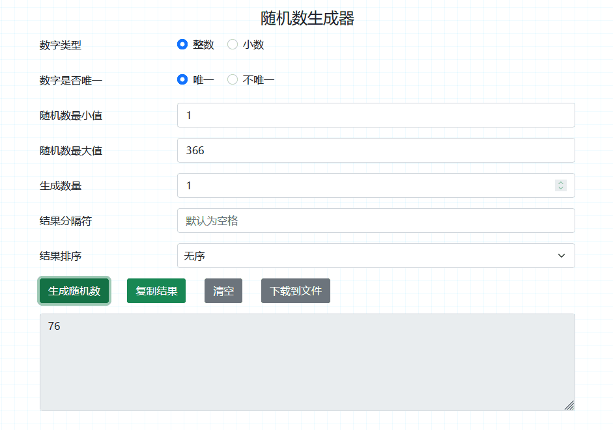This screenshot has width=613, height=430.
Task: Click the 结果排序 label
Action: (60, 256)
